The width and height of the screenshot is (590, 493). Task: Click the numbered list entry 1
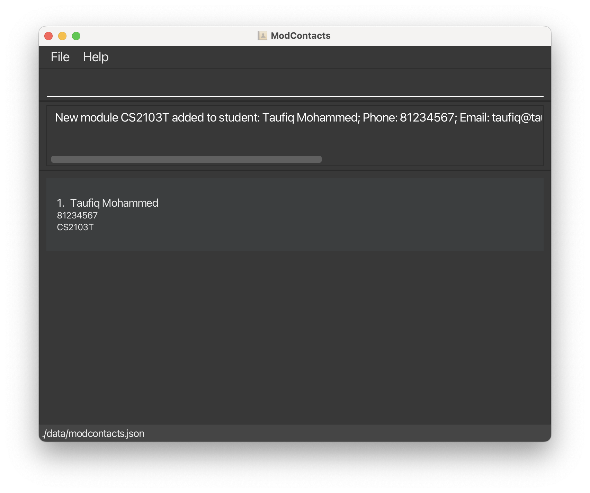61,203
